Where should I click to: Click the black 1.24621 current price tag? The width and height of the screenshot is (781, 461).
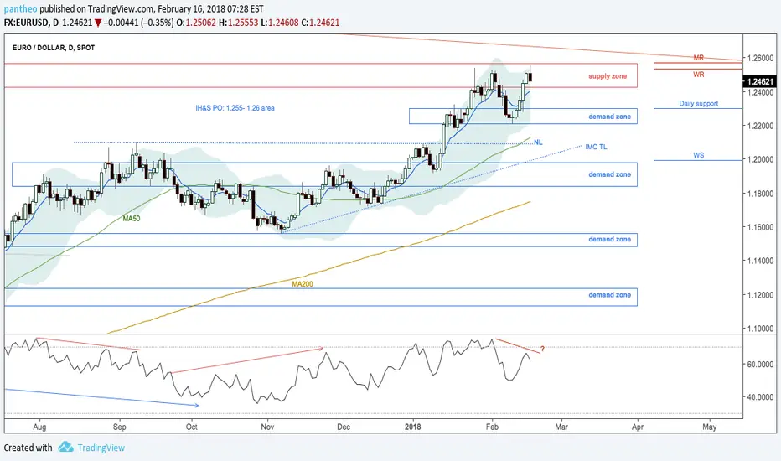[x=761, y=81]
